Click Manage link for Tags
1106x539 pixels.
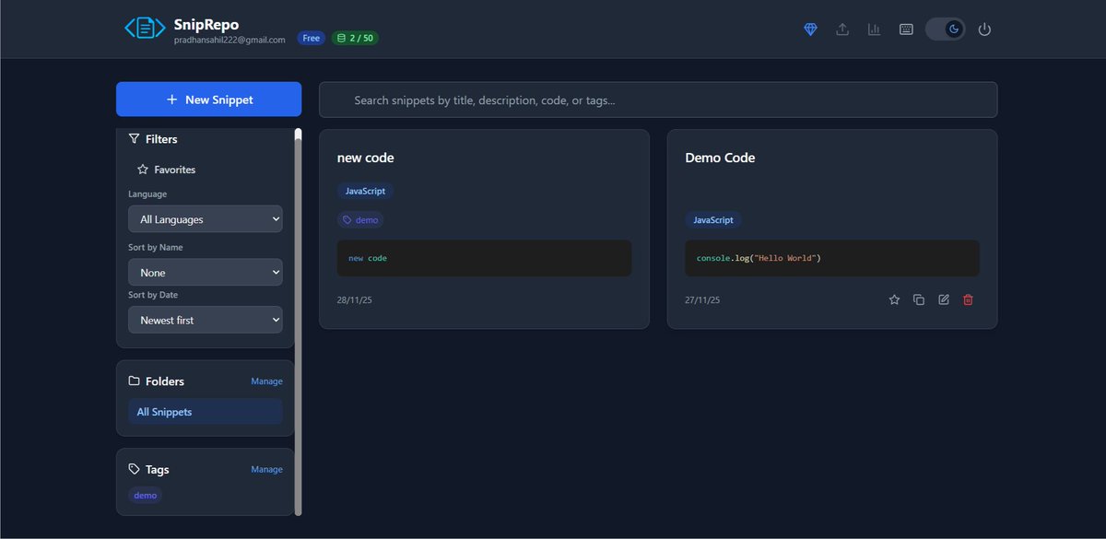point(266,470)
